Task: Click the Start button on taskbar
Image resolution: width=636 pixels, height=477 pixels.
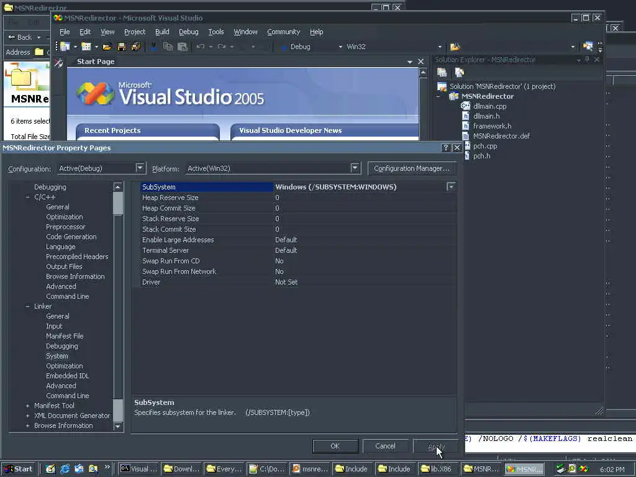Action: (x=19, y=469)
